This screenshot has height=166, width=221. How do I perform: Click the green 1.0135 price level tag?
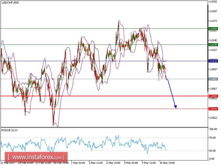pos(213,45)
